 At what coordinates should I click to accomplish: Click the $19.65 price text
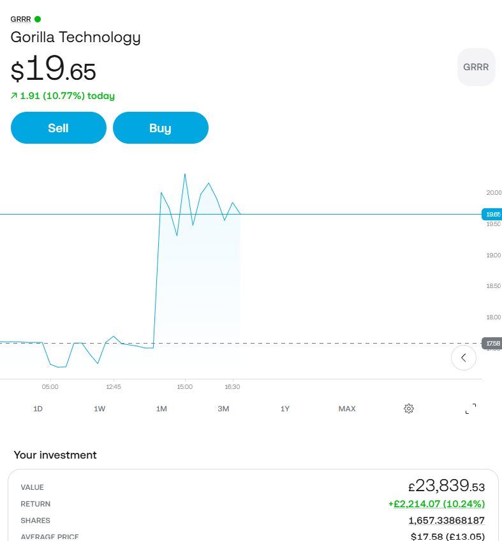(53, 68)
